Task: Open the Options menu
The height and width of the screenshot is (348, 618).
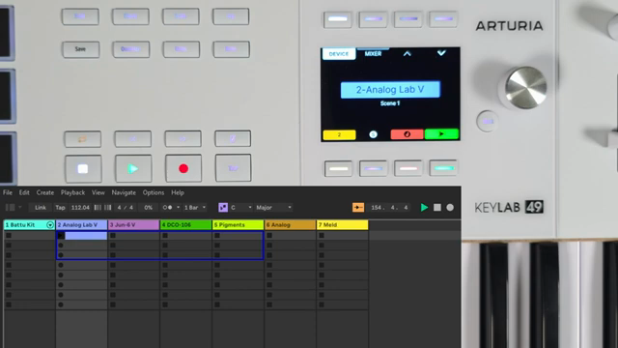Action: pyautogui.click(x=154, y=192)
